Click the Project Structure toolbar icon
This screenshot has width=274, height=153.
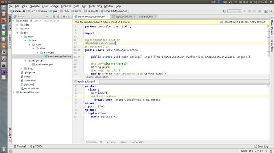tap(266, 11)
